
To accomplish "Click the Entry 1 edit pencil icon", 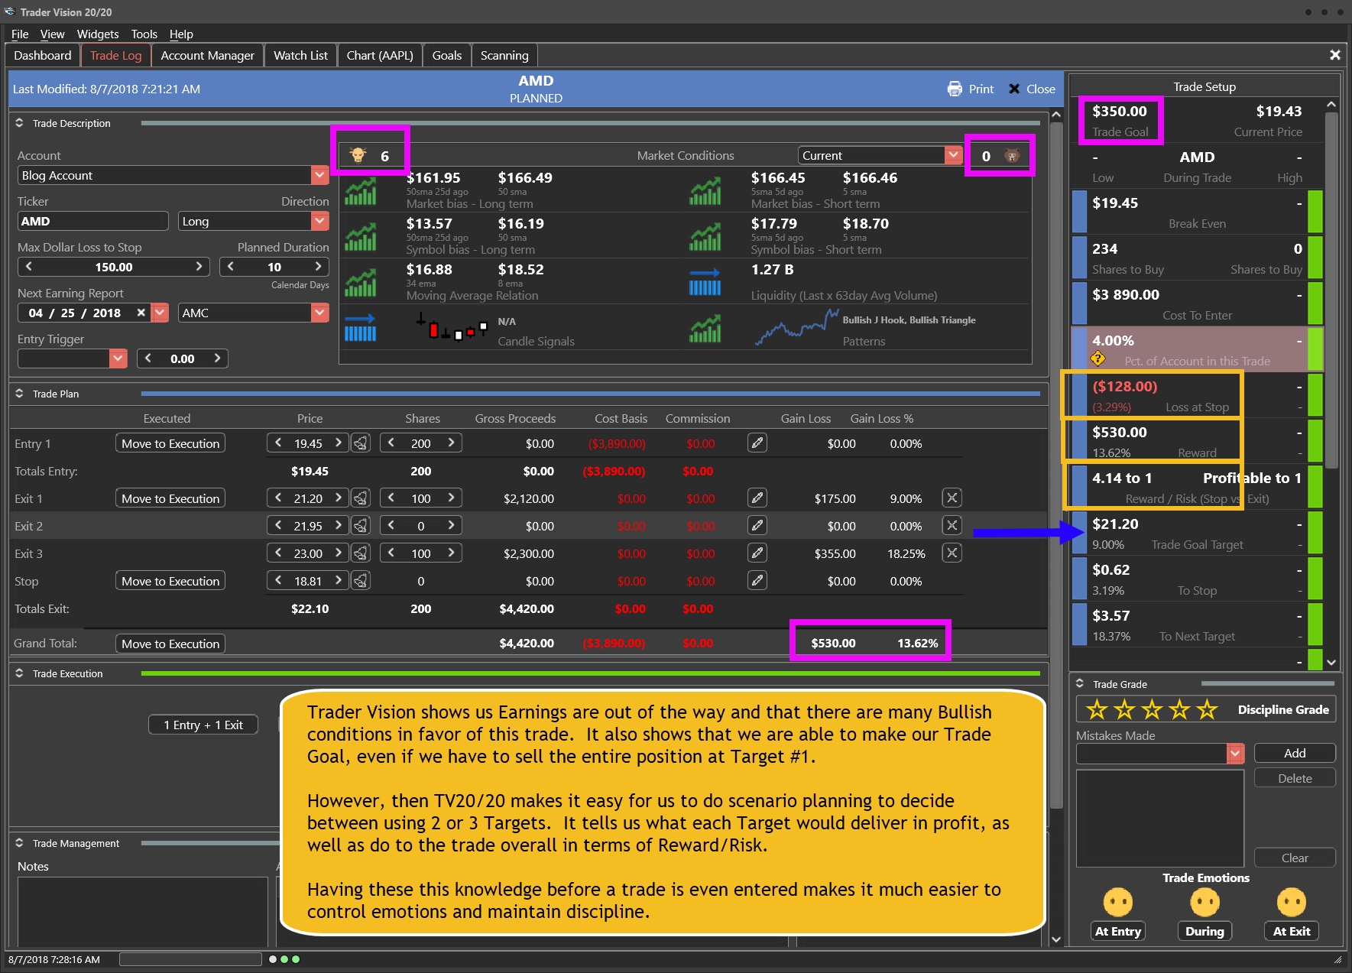I will [757, 443].
